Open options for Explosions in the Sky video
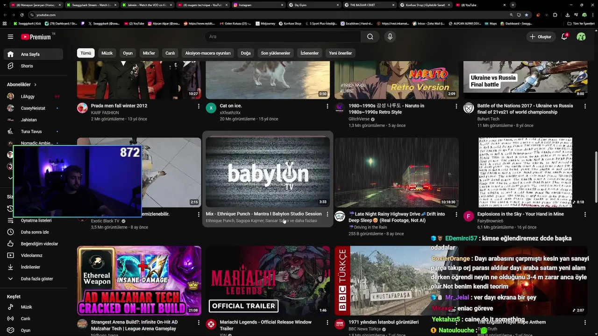This screenshot has width=598, height=336. [585, 215]
